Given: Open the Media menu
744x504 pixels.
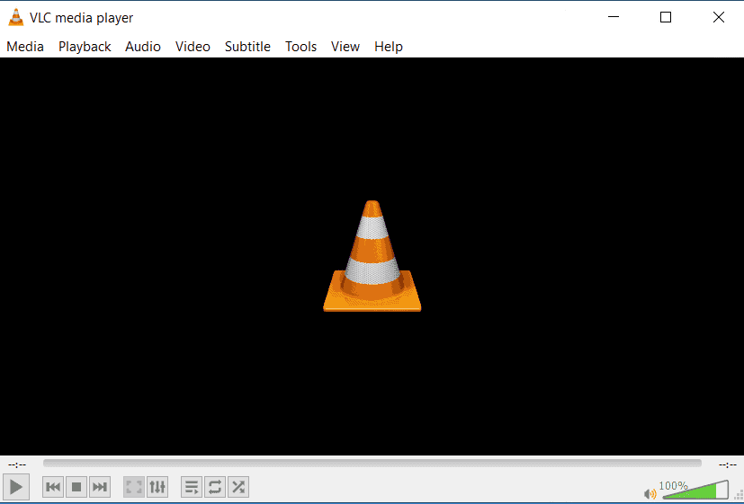Looking at the screenshot, I should click(x=25, y=47).
